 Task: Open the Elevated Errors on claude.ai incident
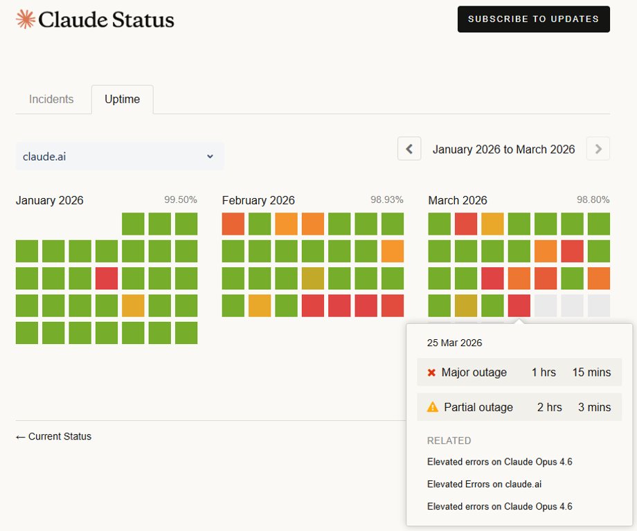click(x=484, y=484)
